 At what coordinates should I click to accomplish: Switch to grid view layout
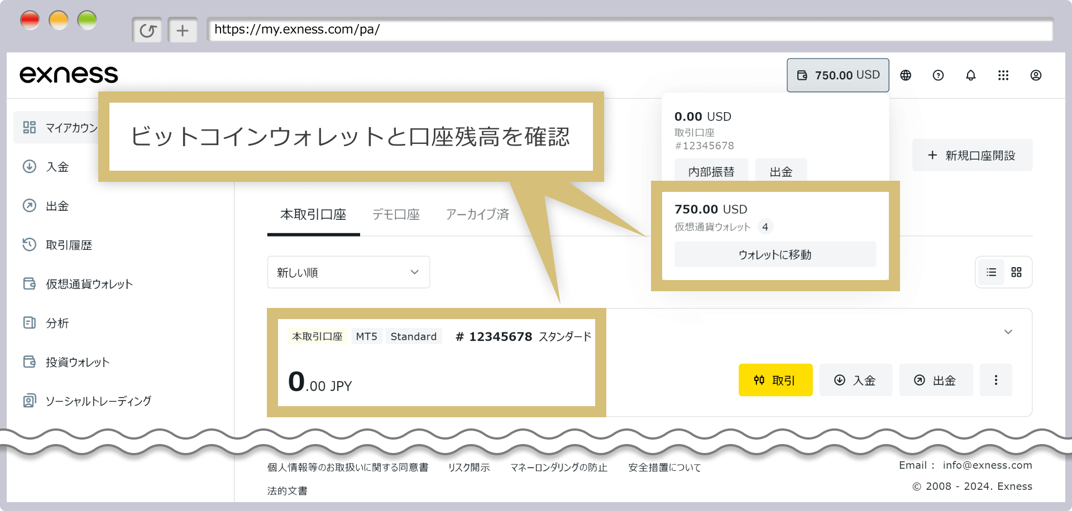1016,272
